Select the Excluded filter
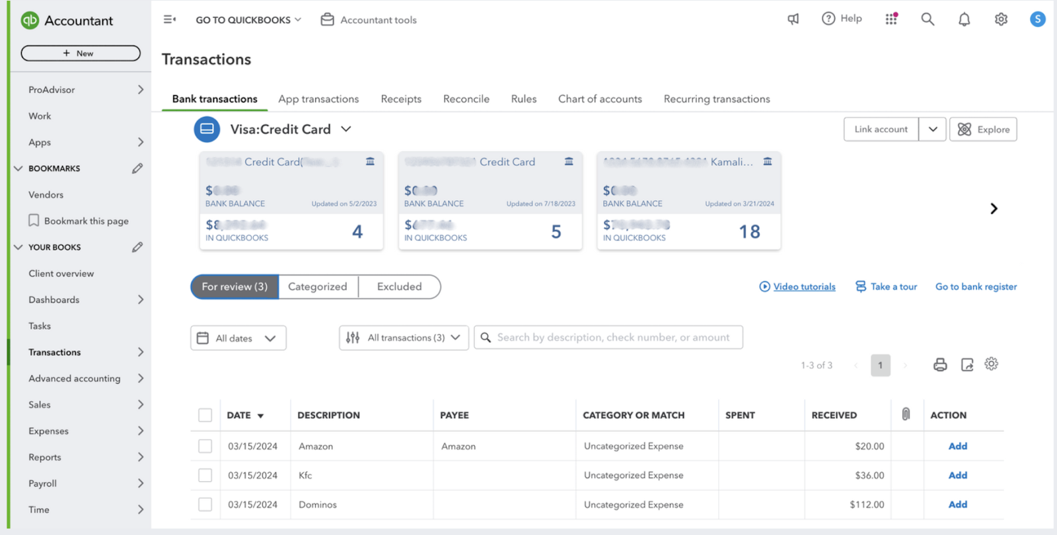The width and height of the screenshot is (1057, 535). click(x=399, y=287)
